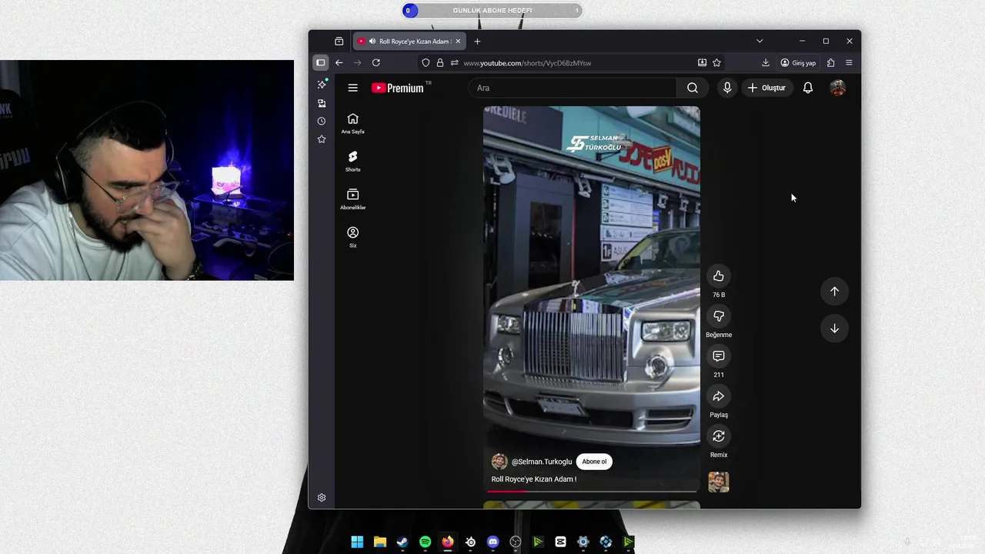The image size is (985, 554).
Task: Open the Firefox downloads arrow
Action: [766, 63]
